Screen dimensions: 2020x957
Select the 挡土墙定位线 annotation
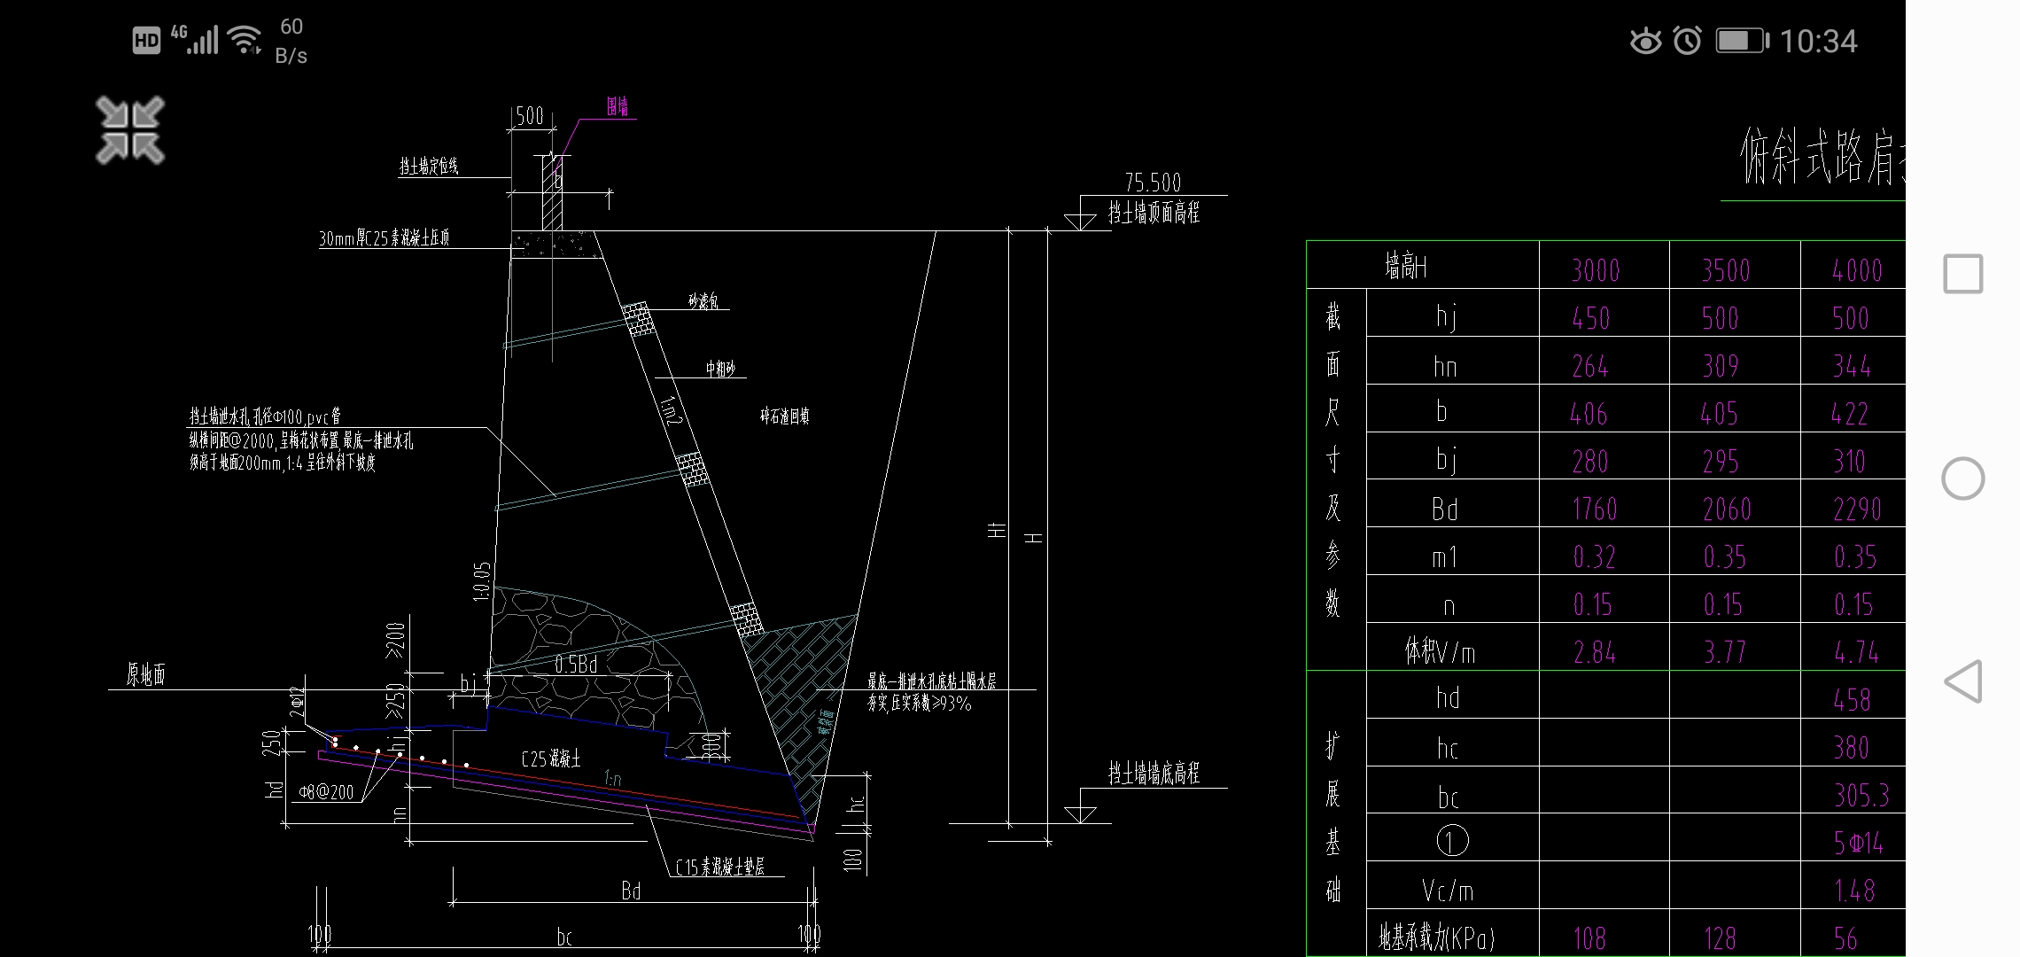click(429, 166)
